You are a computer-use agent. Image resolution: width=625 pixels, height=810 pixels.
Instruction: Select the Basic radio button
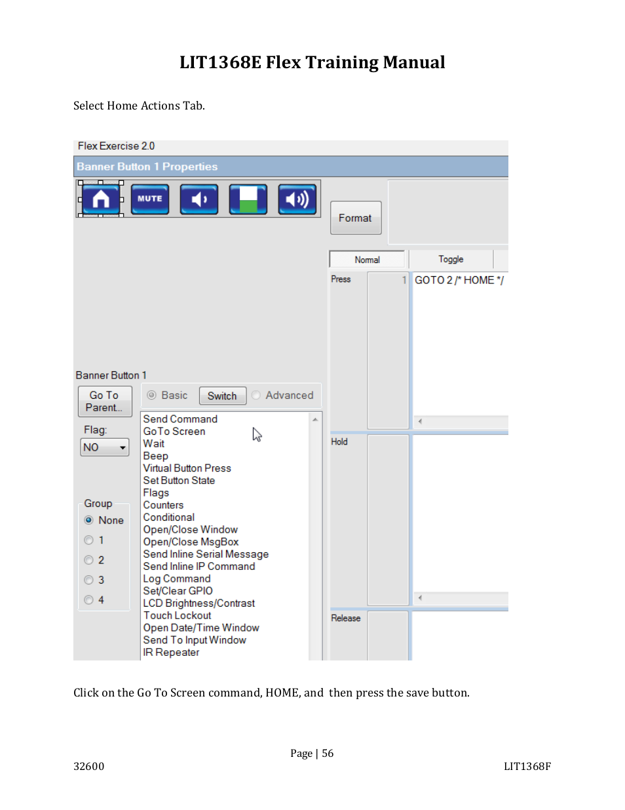click(151, 395)
